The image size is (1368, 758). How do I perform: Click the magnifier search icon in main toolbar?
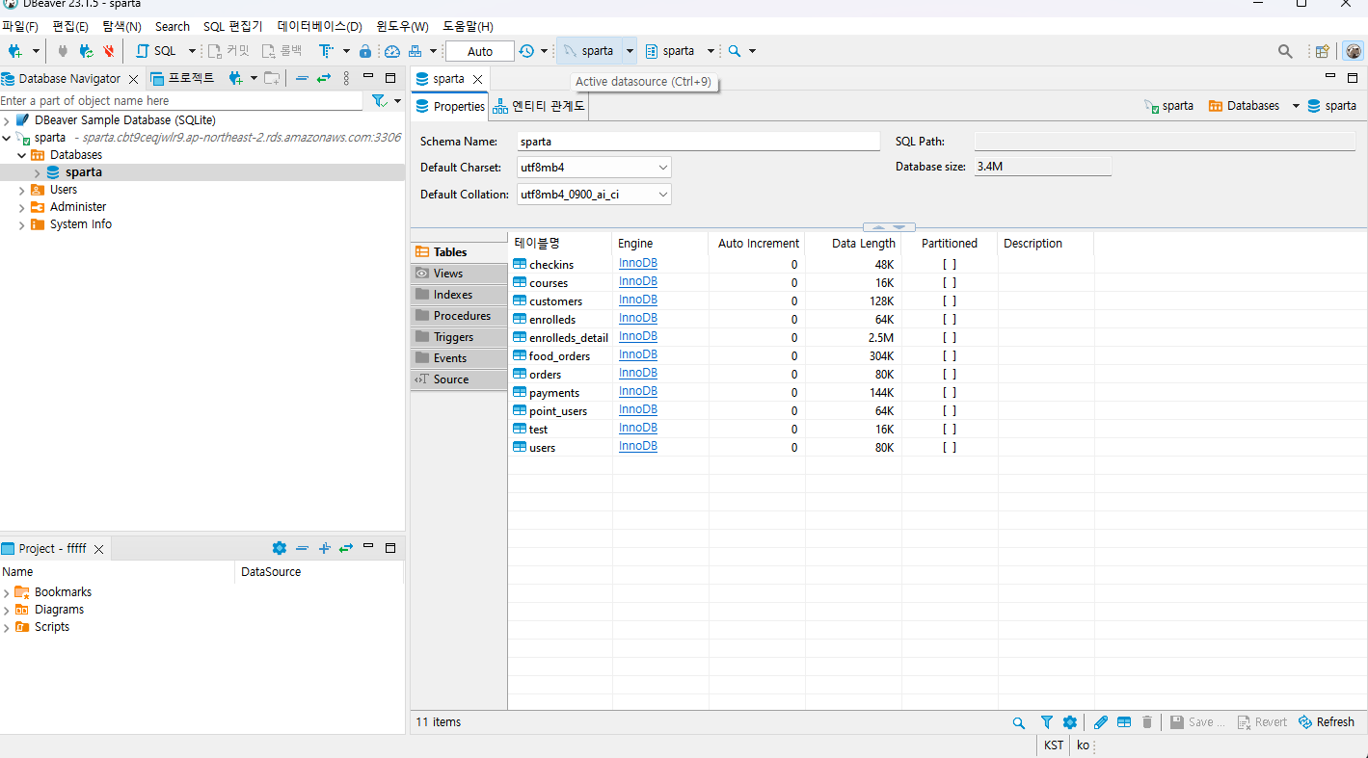(735, 51)
